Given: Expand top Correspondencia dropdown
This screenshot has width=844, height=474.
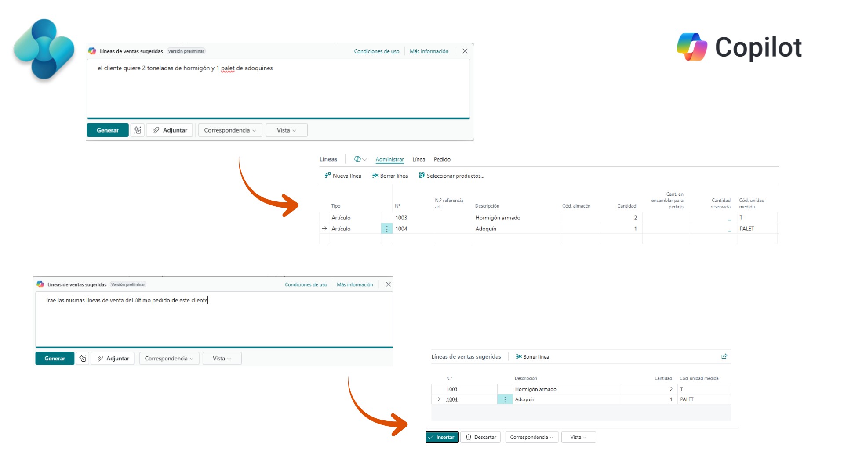Looking at the screenshot, I should click(230, 130).
